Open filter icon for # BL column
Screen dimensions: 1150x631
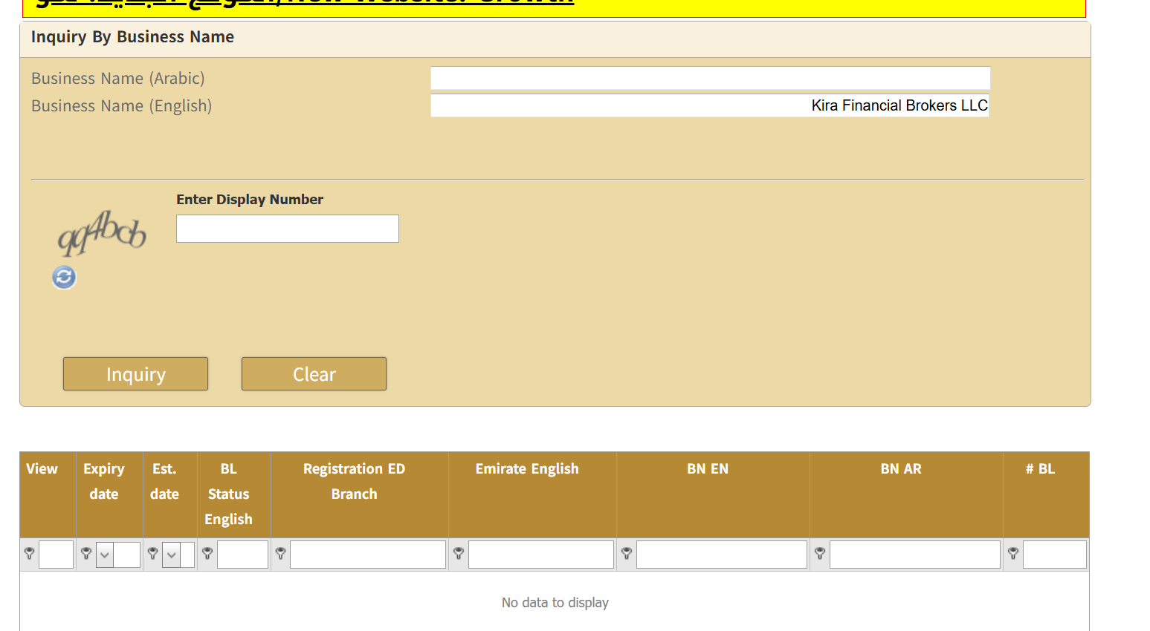[x=1013, y=554]
